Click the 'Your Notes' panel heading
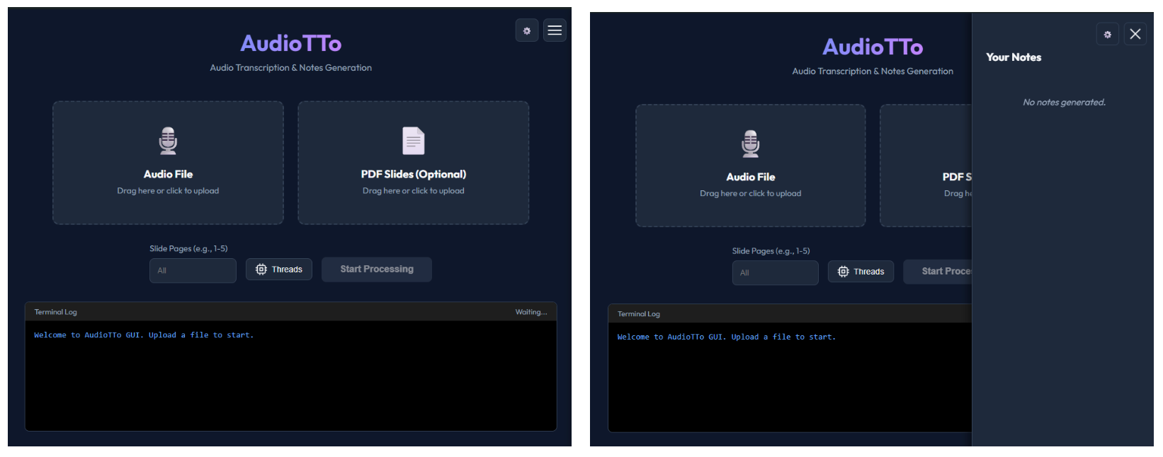The width and height of the screenshot is (1163, 457). pyautogui.click(x=1014, y=57)
